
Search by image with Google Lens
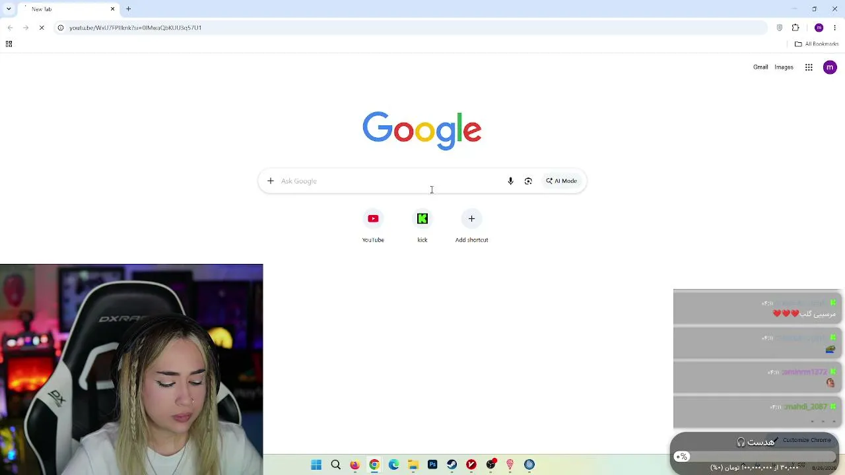click(x=528, y=181)
